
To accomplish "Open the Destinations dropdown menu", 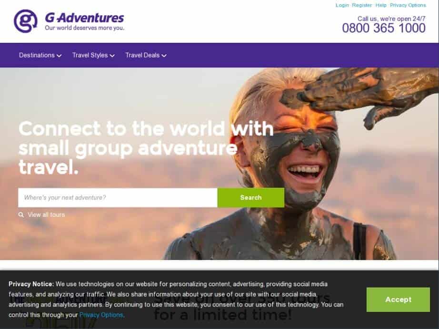I will point(40,55).
